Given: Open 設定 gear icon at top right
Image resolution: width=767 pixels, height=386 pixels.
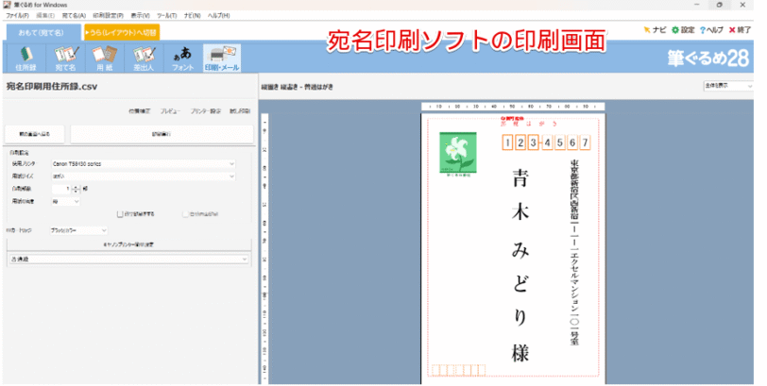Looking at the screenshot, I should pyautogui.click(x=682, y=30).
